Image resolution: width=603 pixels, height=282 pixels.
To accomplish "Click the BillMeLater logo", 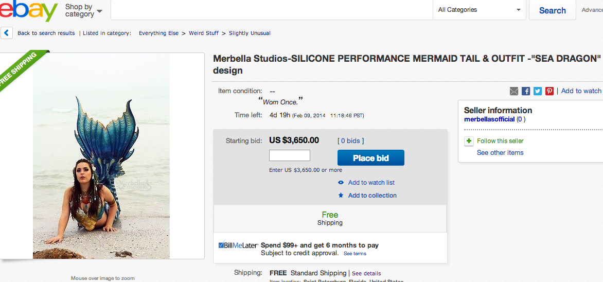I will point(238,245).
